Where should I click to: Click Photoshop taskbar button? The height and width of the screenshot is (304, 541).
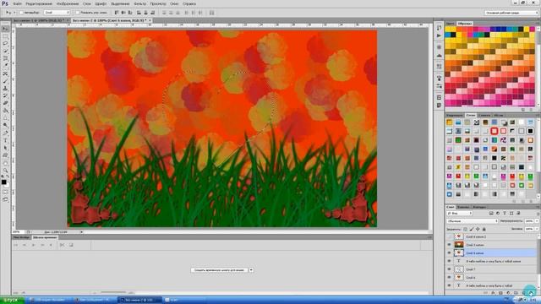139,300
